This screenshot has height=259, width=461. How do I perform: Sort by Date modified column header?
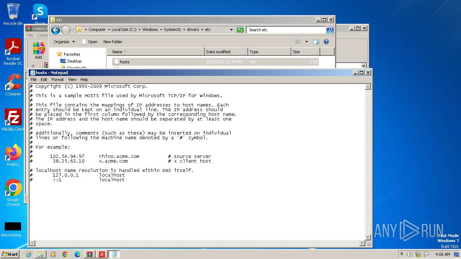coord(226,52)
